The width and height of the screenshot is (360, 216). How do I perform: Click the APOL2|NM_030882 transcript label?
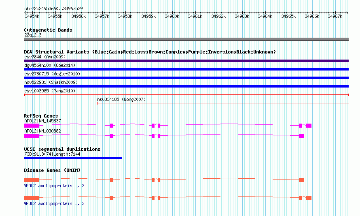(42, 131)
